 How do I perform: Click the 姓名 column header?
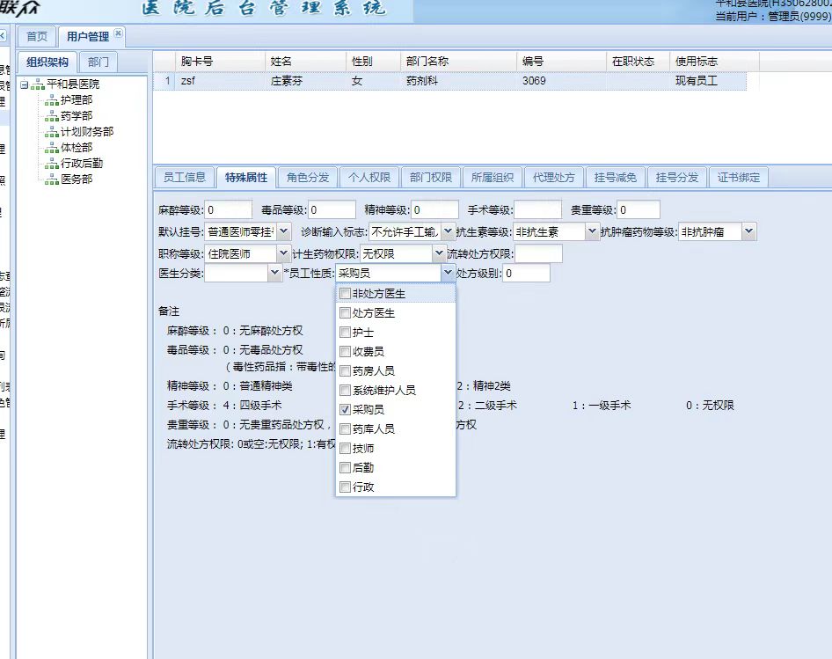tap(306, 62)
